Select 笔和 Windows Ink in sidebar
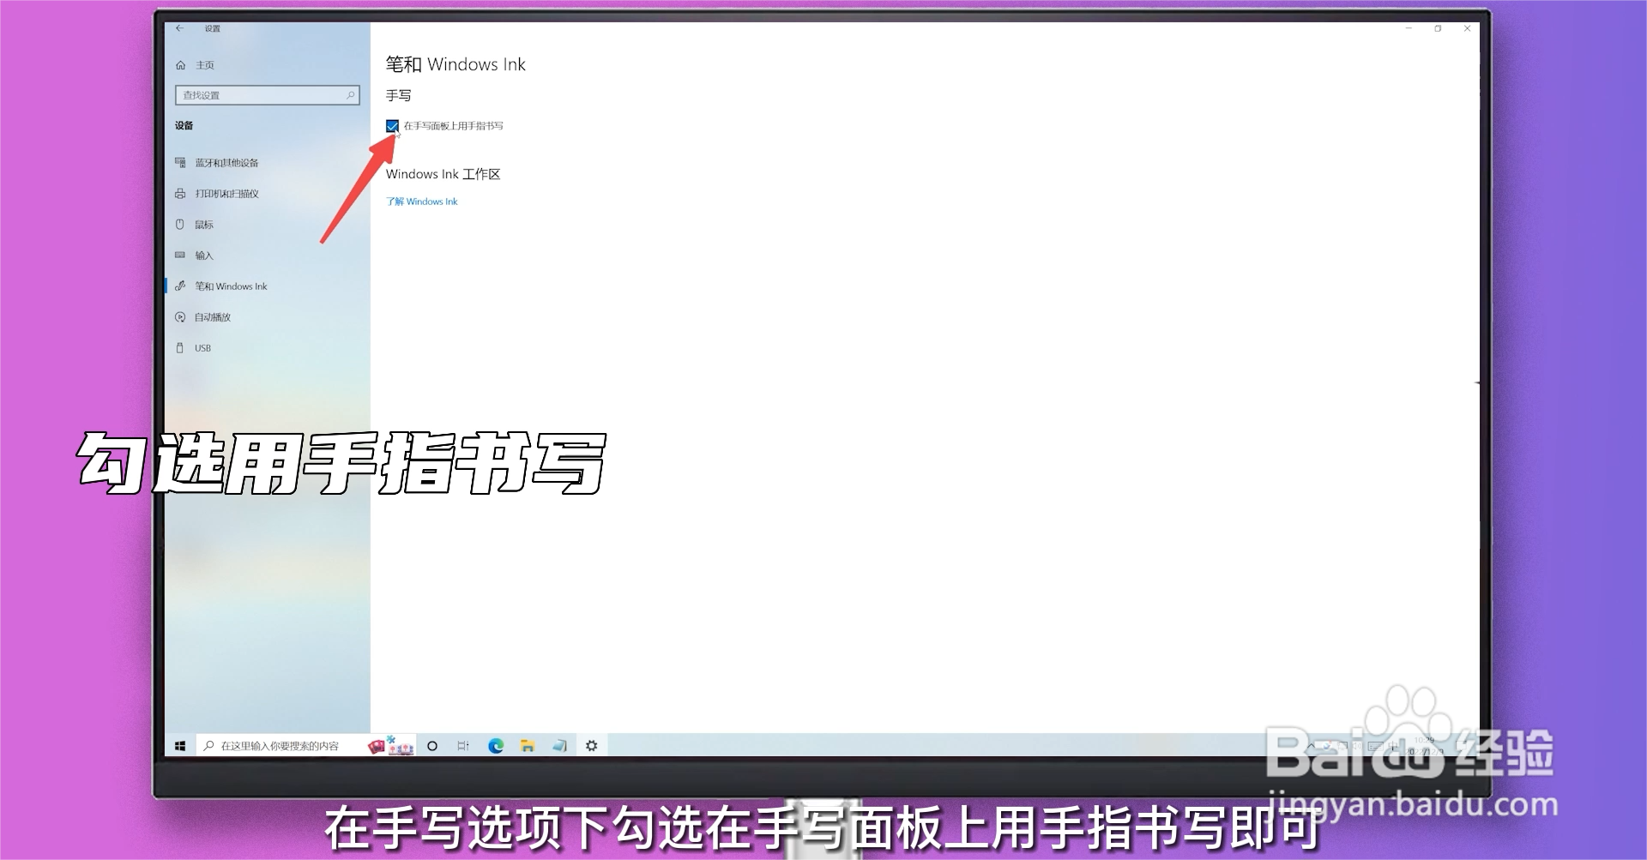The width and height of the screenshot is (1647, 860). pos(232,286)
